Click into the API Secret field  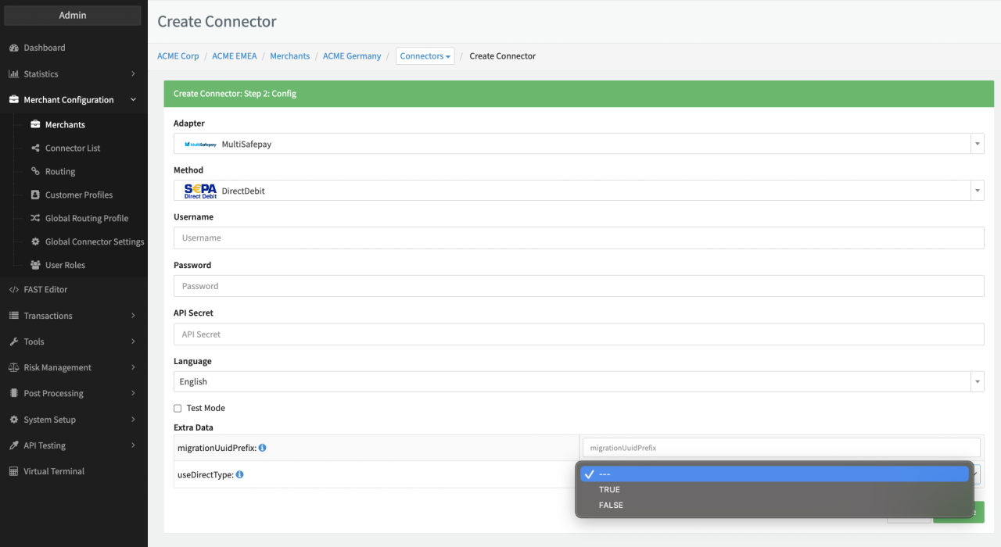click(x=578, y=334)
